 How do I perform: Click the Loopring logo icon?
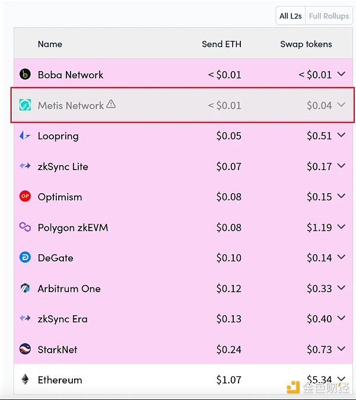pyautogui.click(x=25, y=136)
